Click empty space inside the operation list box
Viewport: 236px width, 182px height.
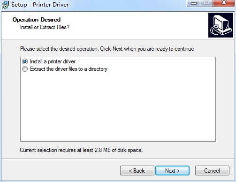(x=118, y=106)
